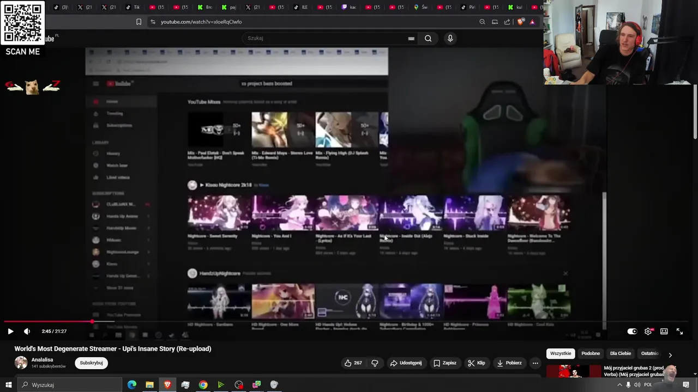Subscribe using the Subskrybuj button
This screenshot has width=698, height=392.
point(91,363)
